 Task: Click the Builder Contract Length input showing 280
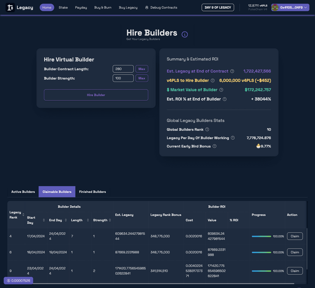tap(123, 69)
